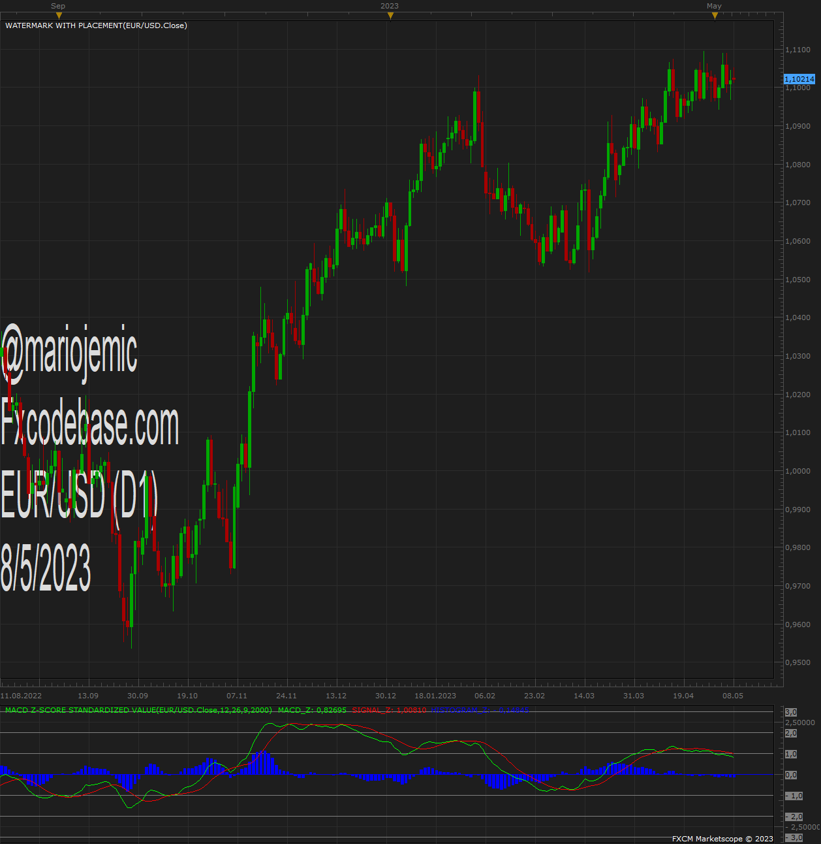Click the 30.12 date axis label

(386, 696)
